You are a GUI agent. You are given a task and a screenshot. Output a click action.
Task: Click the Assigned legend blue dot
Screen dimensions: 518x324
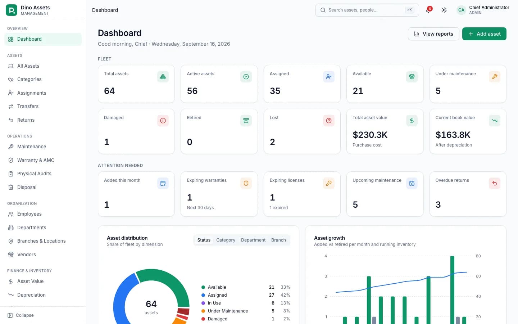coord(203,295)
